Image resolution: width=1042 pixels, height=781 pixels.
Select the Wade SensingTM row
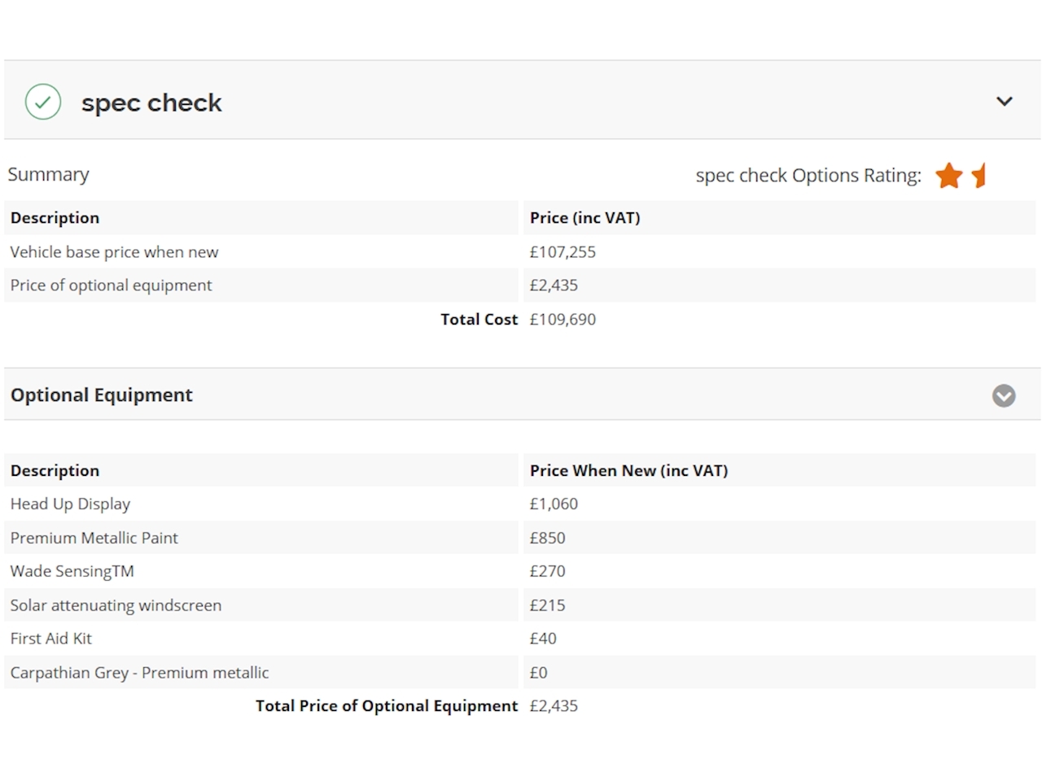pos(520,571)
